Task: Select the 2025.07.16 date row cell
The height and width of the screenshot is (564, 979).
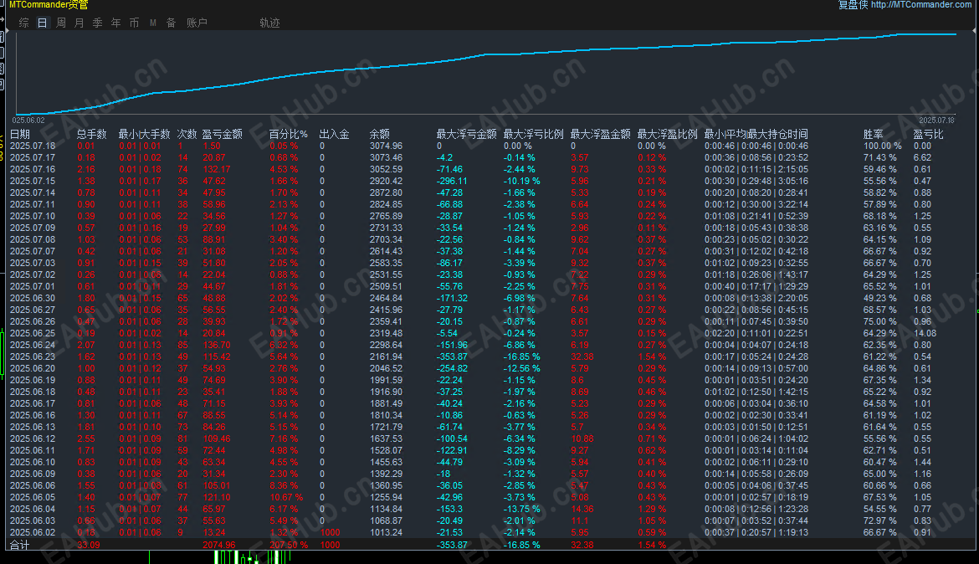Action: [x=33, y=169]
